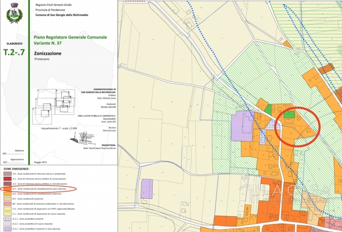The height and width of the screenshot is (232, 342).
Task: Select the B.1 orange legend swatch
Action: (7, 188)
